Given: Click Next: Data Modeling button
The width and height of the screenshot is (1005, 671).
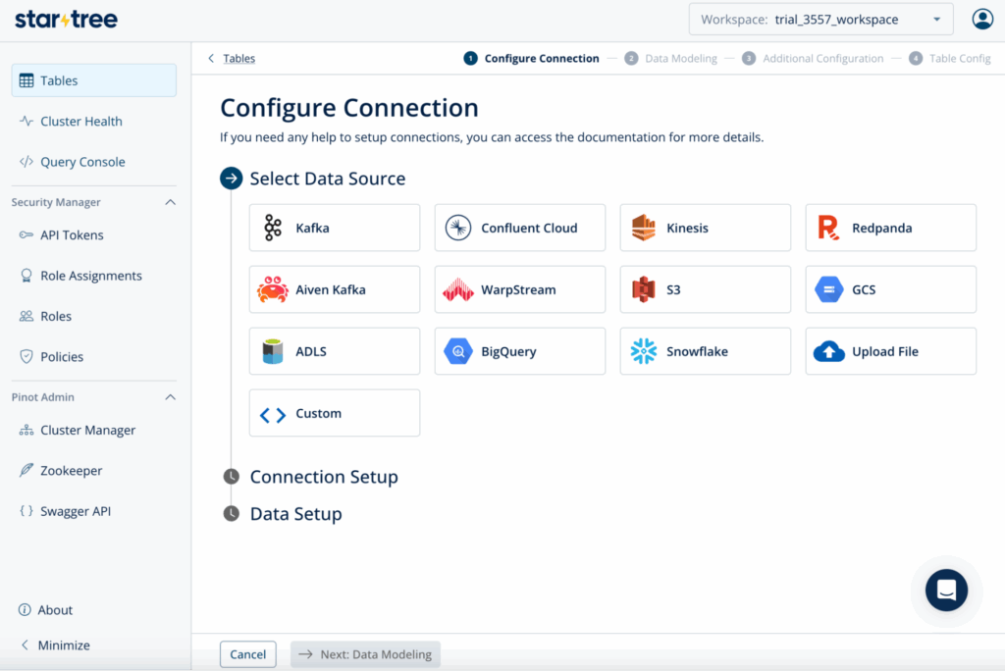Looking at the screenshot, I should [365, 654].
